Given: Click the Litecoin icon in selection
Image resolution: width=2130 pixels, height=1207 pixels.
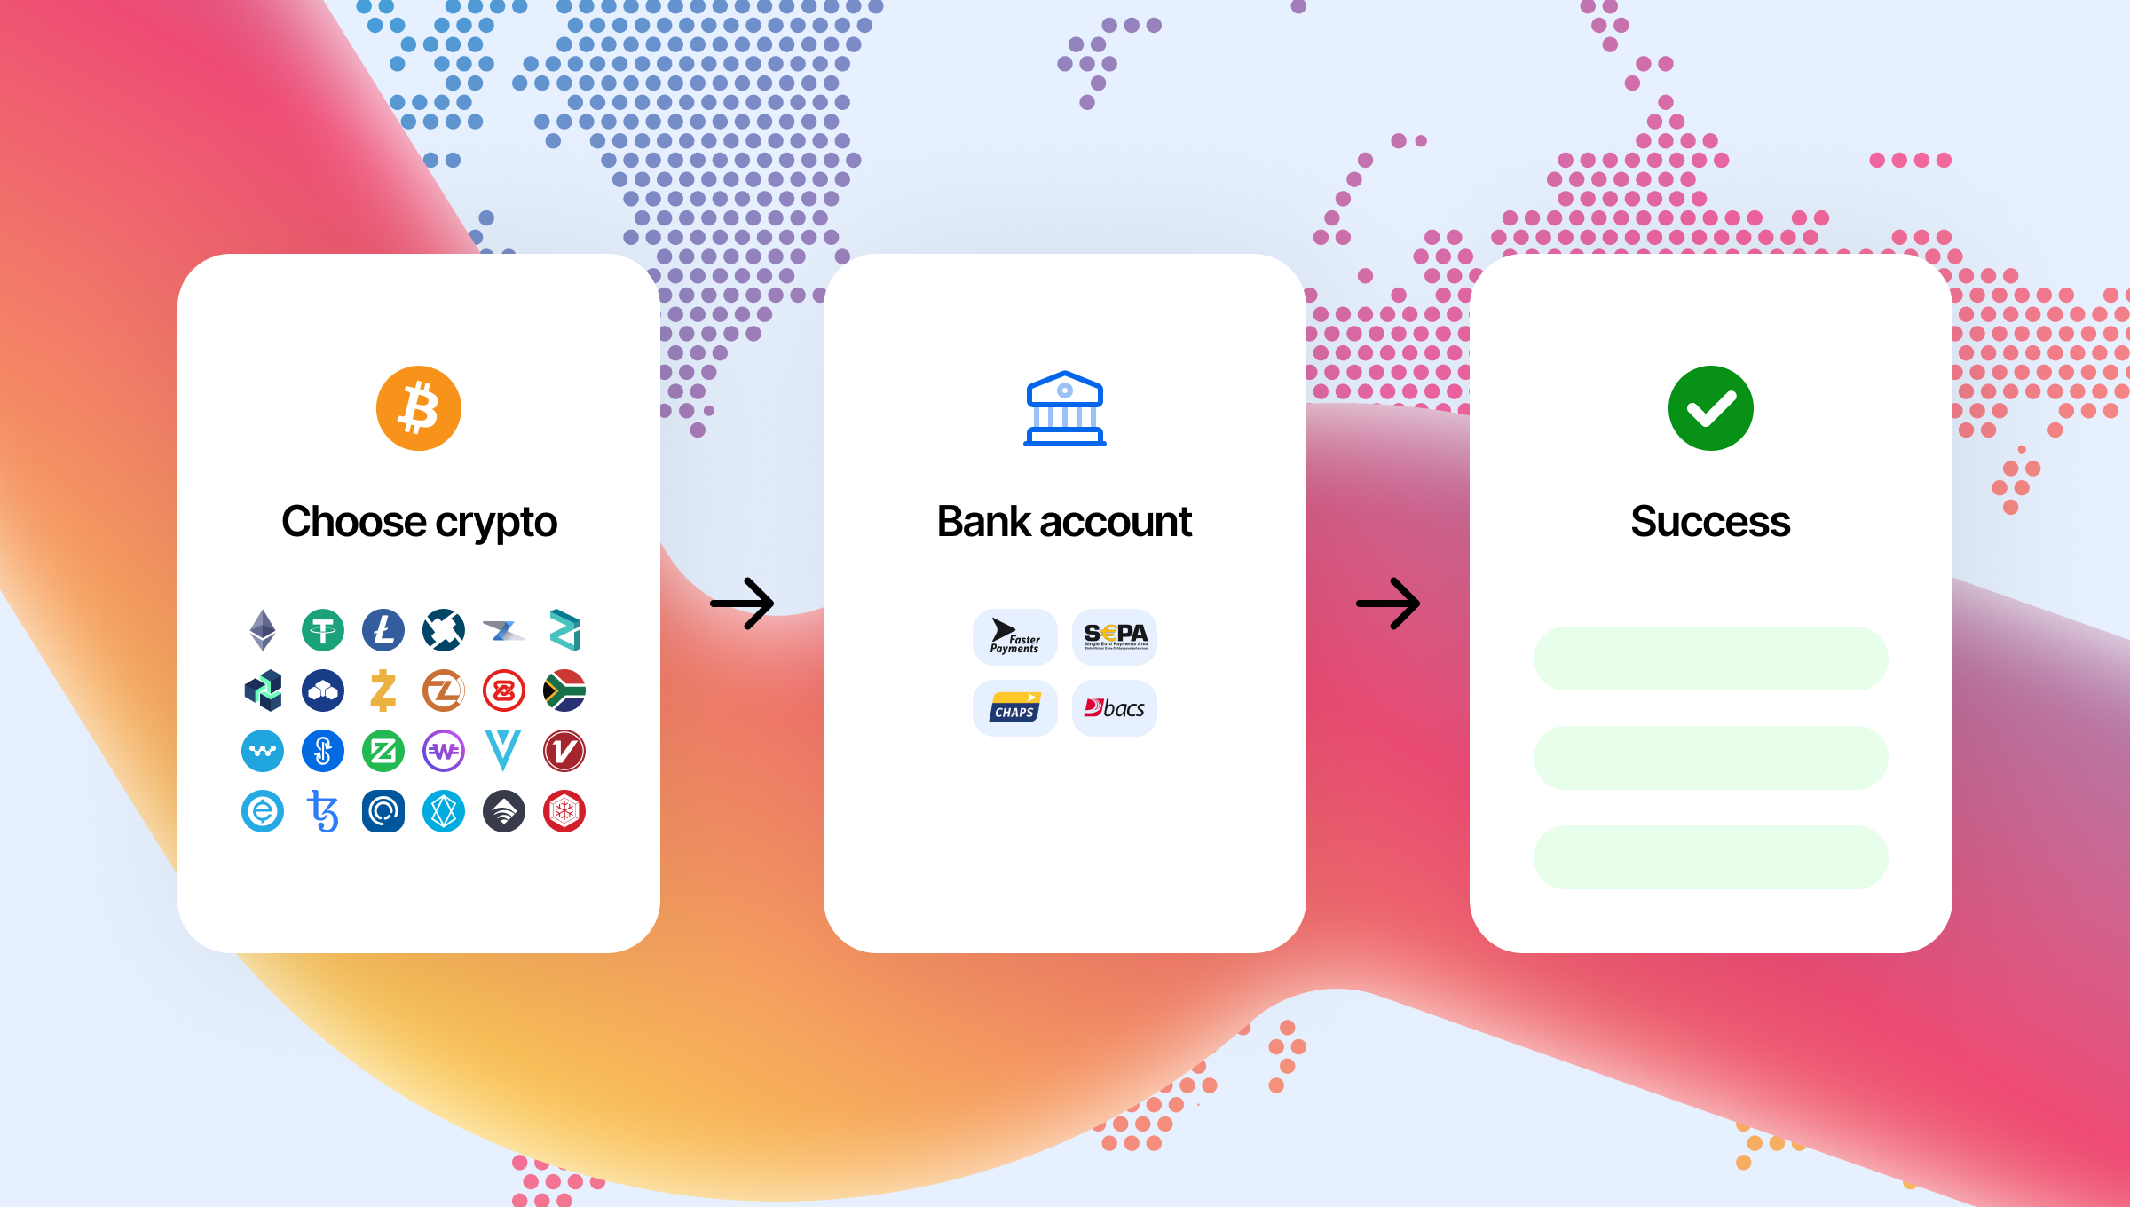Looking at the screenshot, I should click(382, 629).
